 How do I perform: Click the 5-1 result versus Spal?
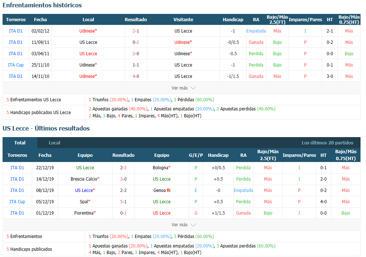point(123,202)
